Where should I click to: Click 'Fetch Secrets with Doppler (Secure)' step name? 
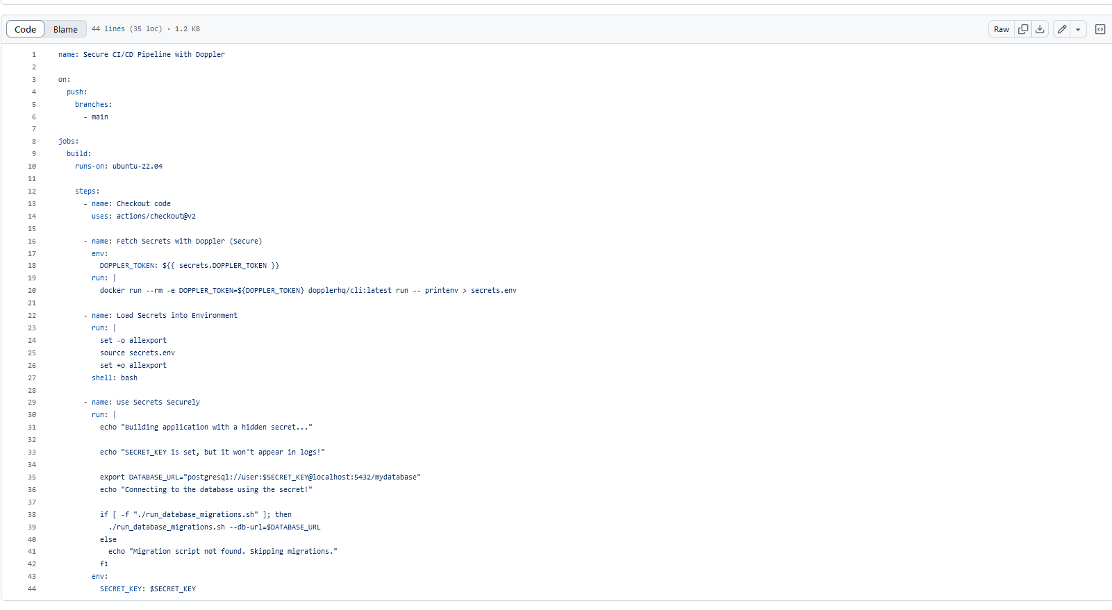[190, 242]
